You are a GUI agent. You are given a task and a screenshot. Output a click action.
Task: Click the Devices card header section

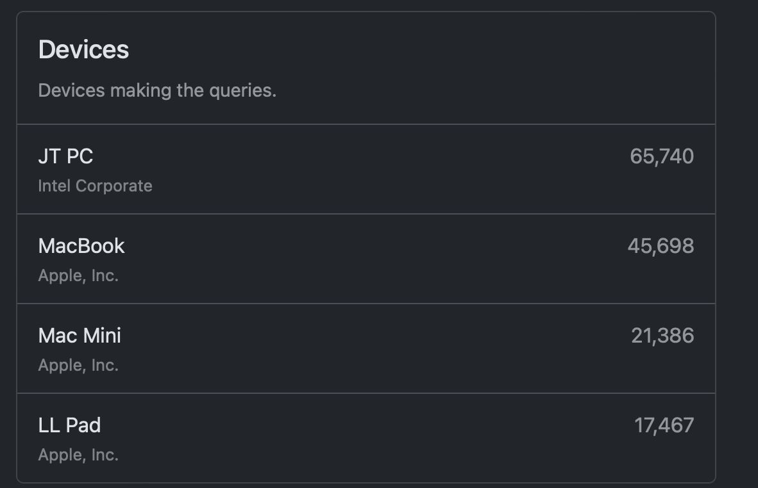pos(366,69)
